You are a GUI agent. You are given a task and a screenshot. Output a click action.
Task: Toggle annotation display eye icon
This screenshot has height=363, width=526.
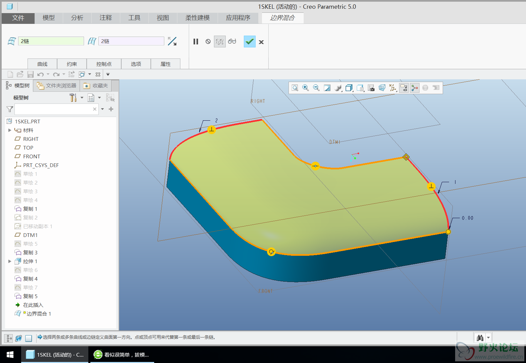click(x=404, y=88)
